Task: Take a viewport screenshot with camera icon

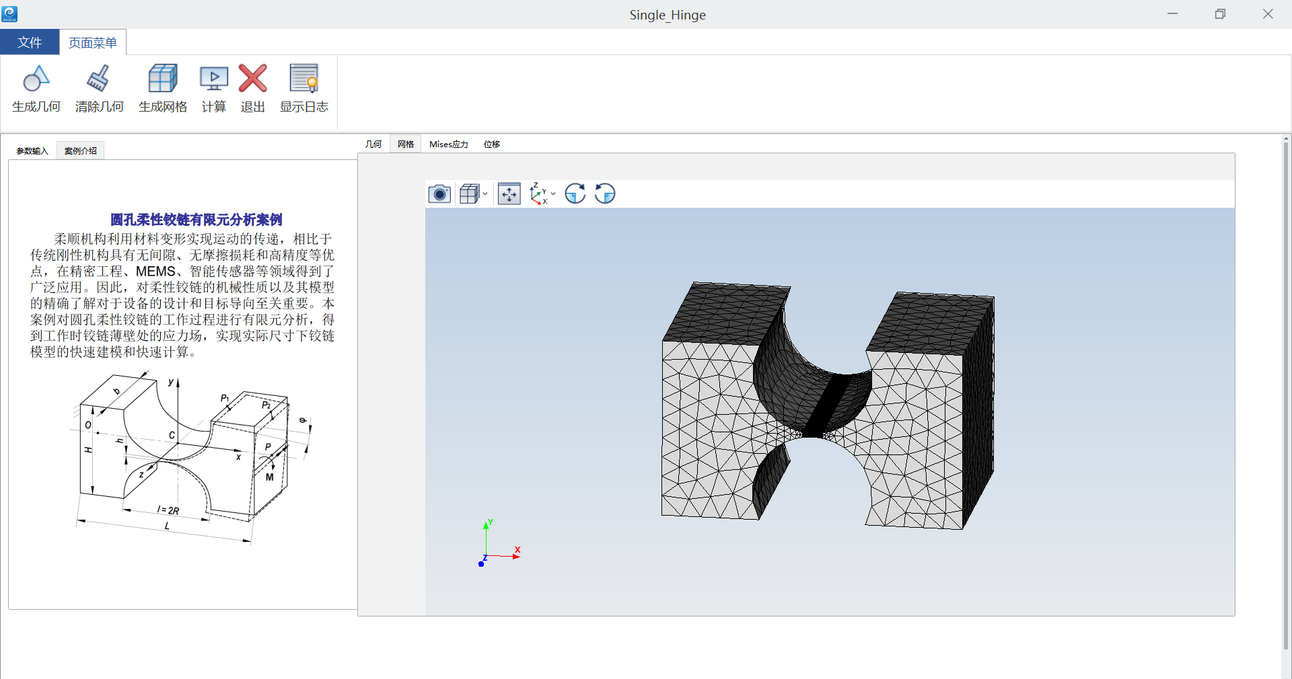Action: tap(439, 194)
